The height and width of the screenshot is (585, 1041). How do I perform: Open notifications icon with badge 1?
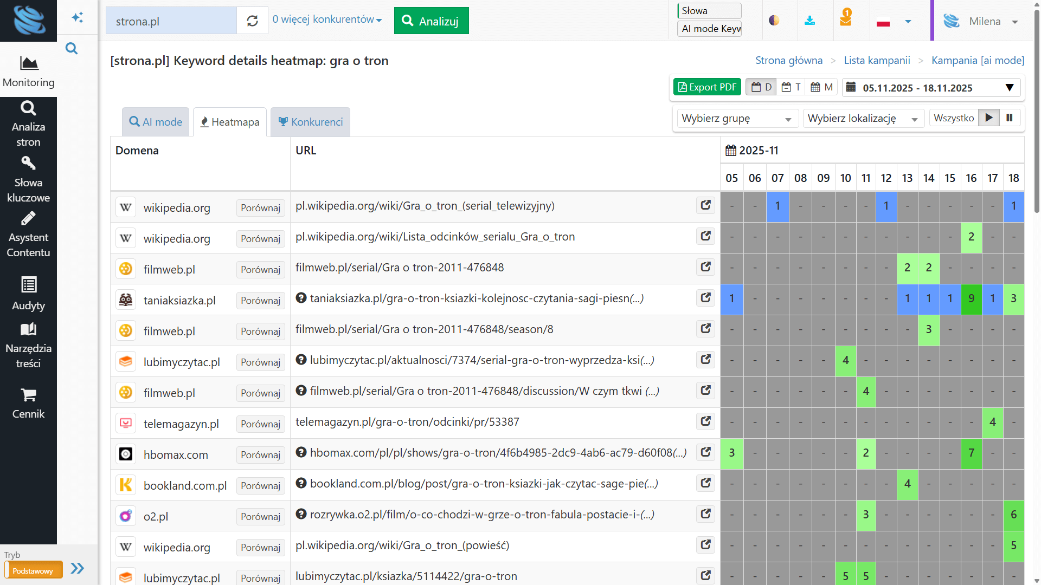(845, 19)
